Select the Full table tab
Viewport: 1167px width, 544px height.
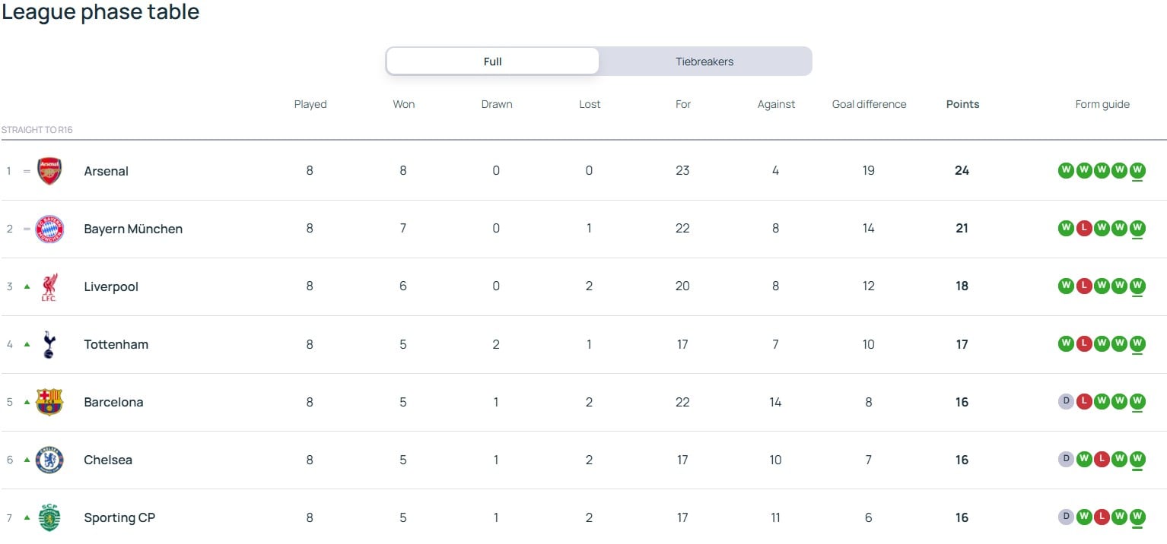click(x=493, y=62)
